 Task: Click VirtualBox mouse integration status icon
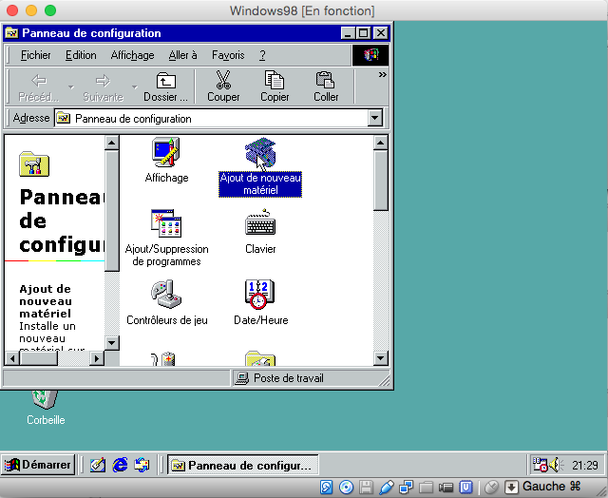click(x=491, y=488)
